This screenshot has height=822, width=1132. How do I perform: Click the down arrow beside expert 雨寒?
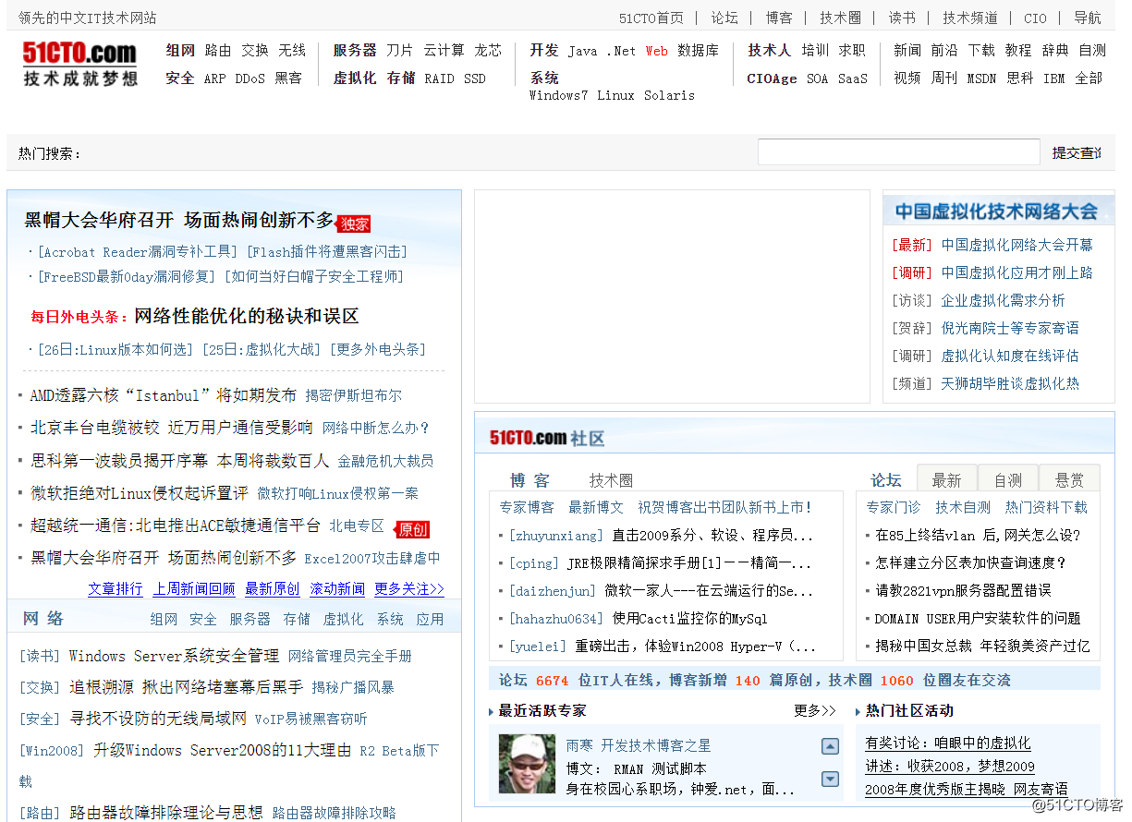(830, 779)
